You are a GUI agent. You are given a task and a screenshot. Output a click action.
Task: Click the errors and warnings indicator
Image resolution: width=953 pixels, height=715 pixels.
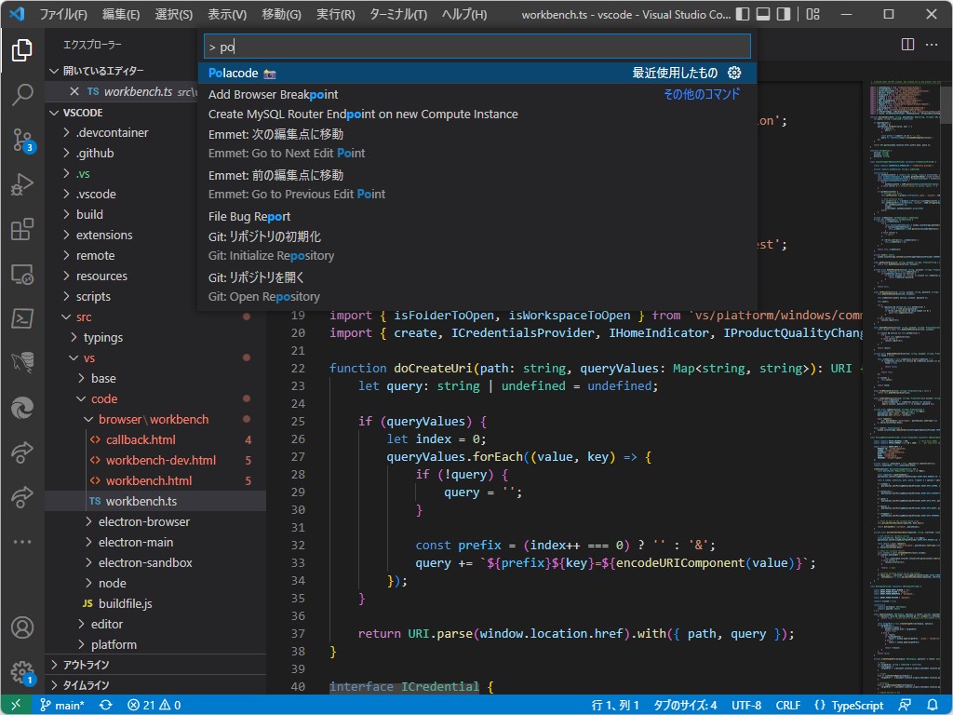pyautogui.click(x=154, y=705)
